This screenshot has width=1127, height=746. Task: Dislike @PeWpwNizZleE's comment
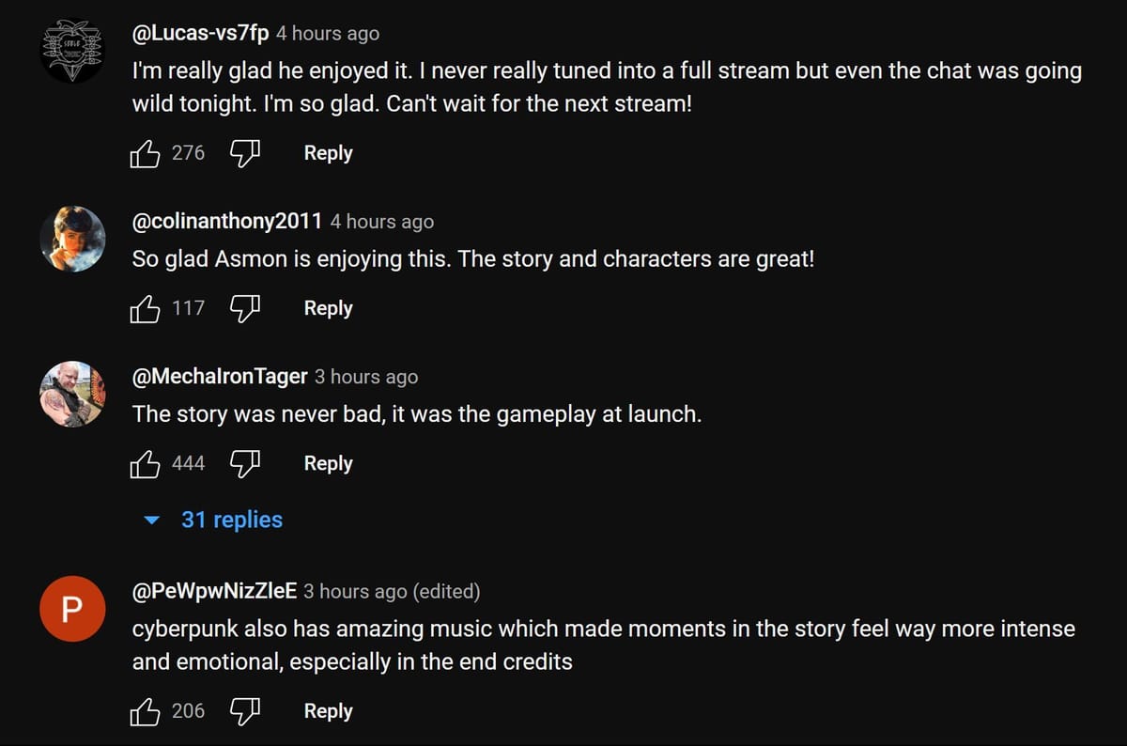tap(245, 711)
